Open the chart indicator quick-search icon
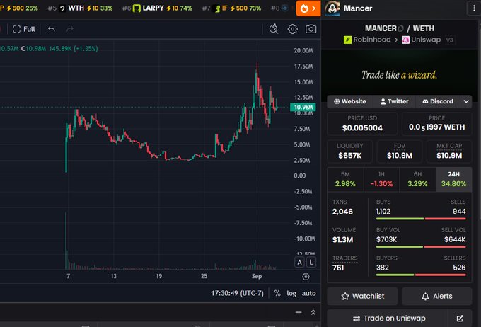This screenshot has height=327, width=481. tap(274, 29)
